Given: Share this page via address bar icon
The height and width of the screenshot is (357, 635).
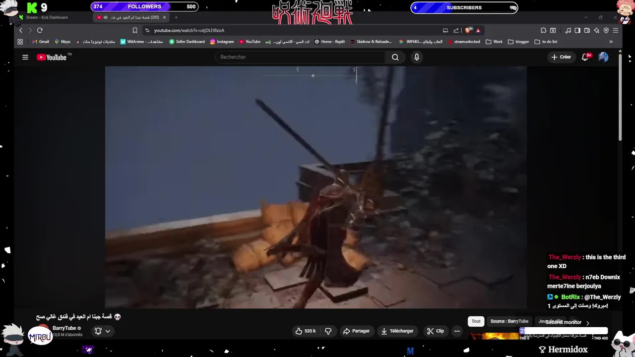Looking at the screenshot, I should [456, 30].
